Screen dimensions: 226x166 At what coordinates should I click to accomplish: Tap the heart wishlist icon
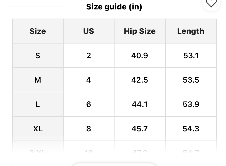(211, 3)
